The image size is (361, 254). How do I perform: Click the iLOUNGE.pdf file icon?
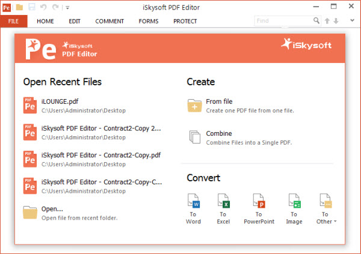point(30,105)
